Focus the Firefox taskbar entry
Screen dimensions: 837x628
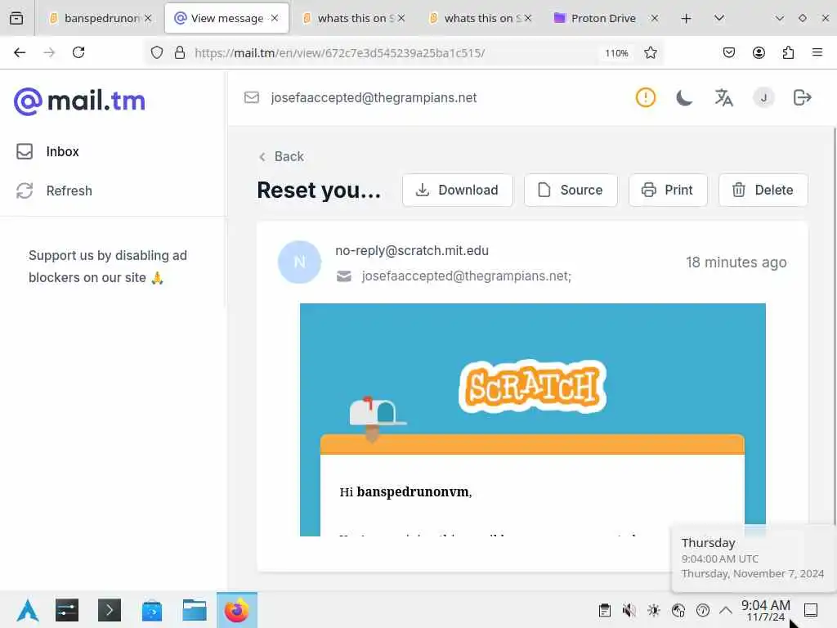[237, 610]
